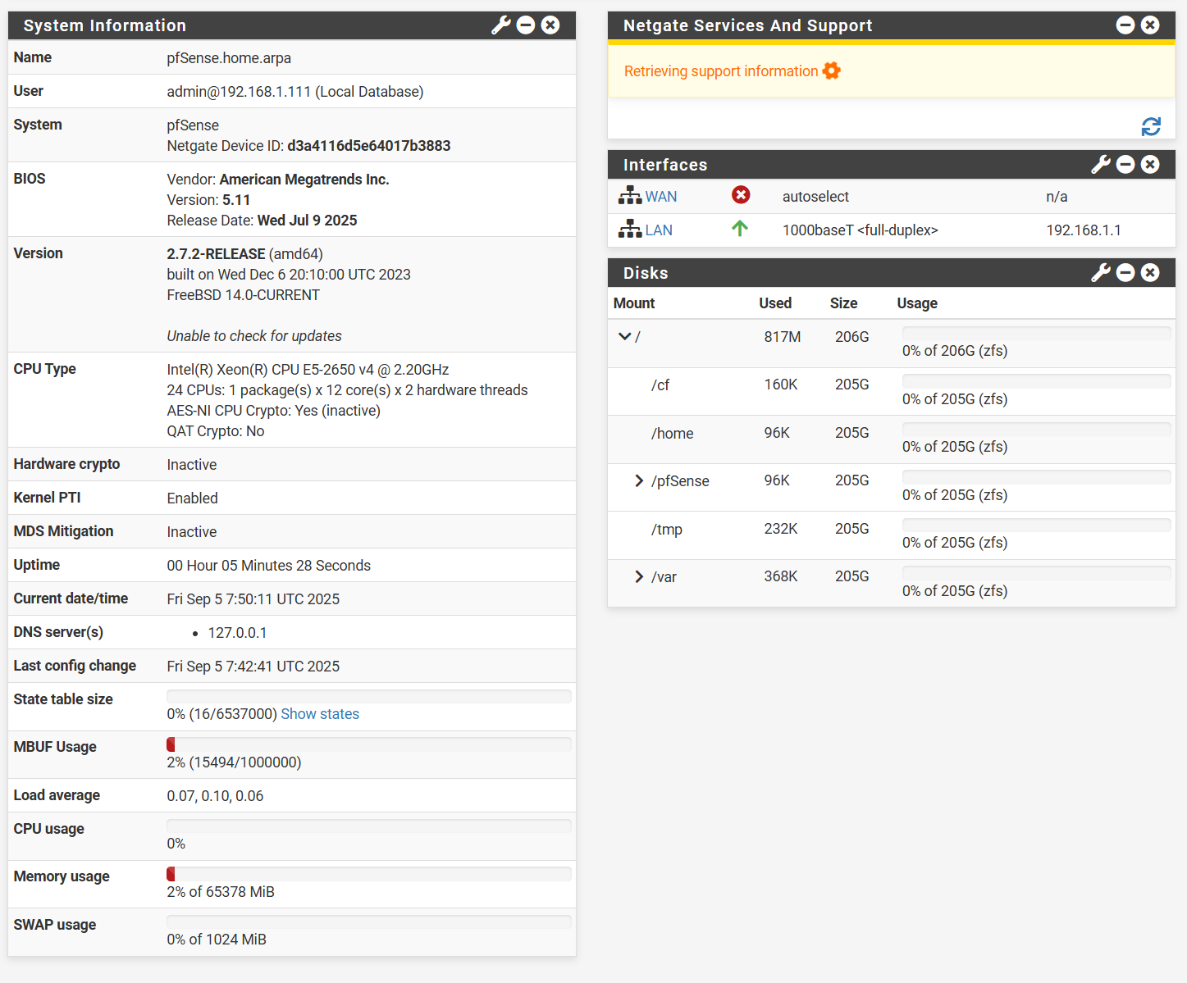Open the WAN interface link
The image size is (1187, 983).
(660, 197)
